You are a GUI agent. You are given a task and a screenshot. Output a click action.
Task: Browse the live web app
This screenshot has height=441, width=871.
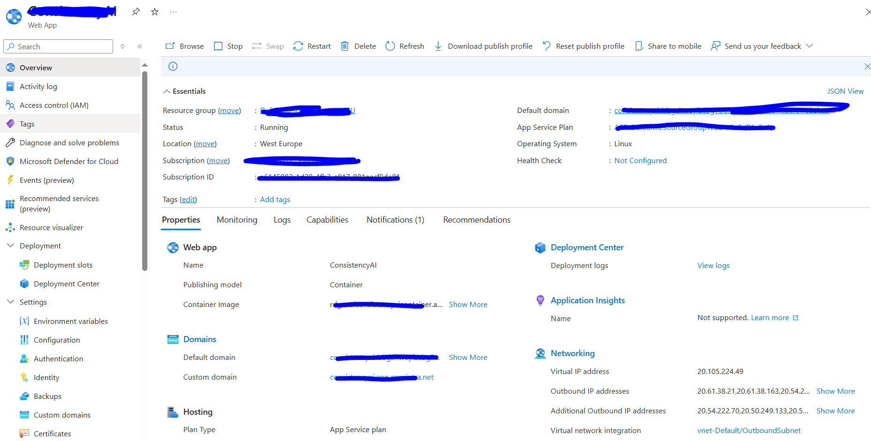tap(184, 46)
